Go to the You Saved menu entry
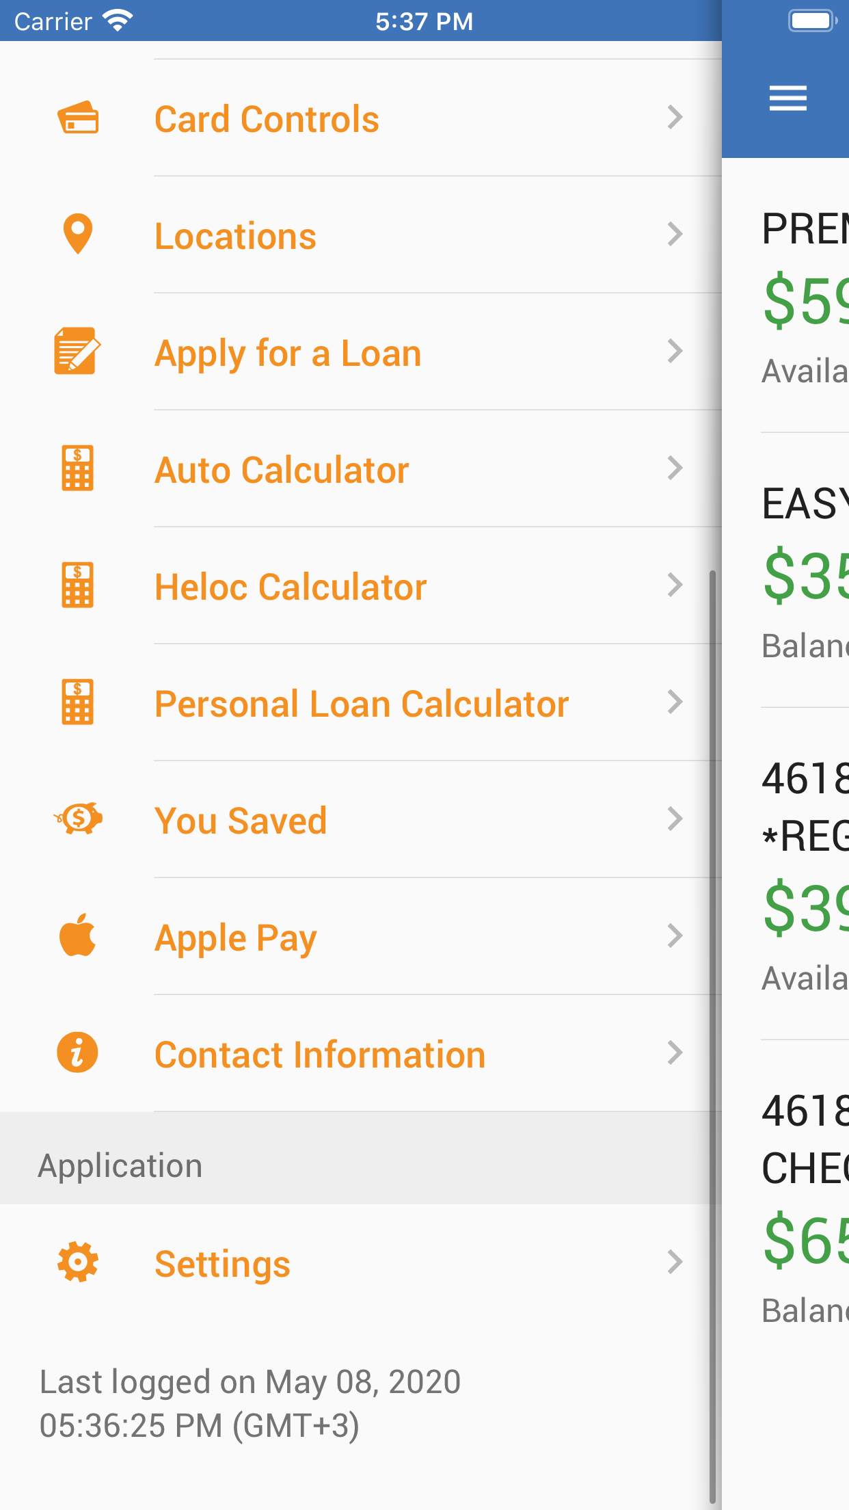 click(241, 821)
